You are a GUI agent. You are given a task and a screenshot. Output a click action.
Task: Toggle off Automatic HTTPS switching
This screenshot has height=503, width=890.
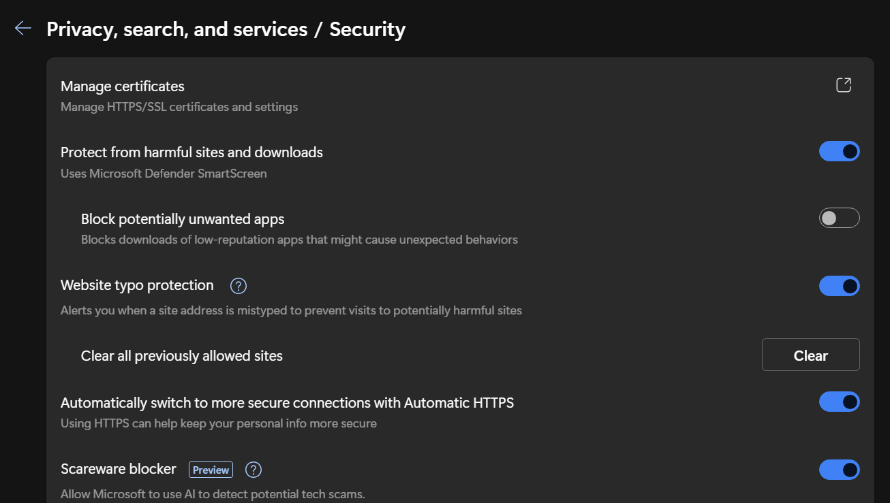pos(839,402)
